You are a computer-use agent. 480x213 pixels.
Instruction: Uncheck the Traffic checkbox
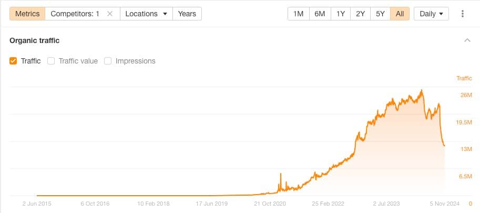pyautogui.click(x=13, y=61)
